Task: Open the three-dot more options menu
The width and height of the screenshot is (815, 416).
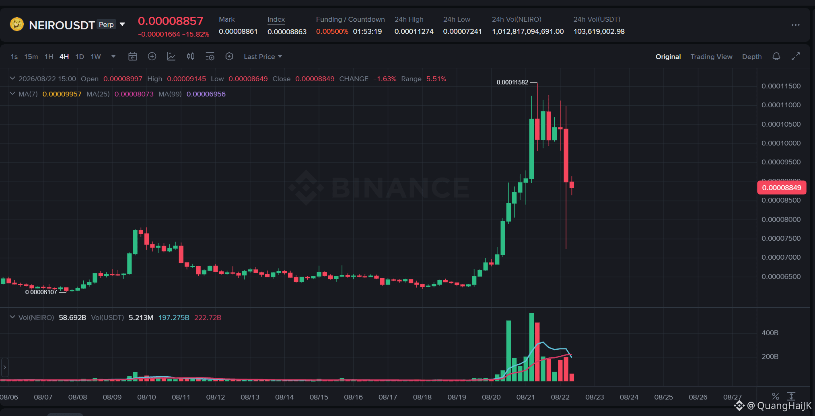Action: point(795,25)
